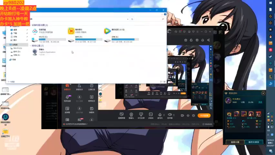Open the notification center taskbar icon

(x=271, y=151)
